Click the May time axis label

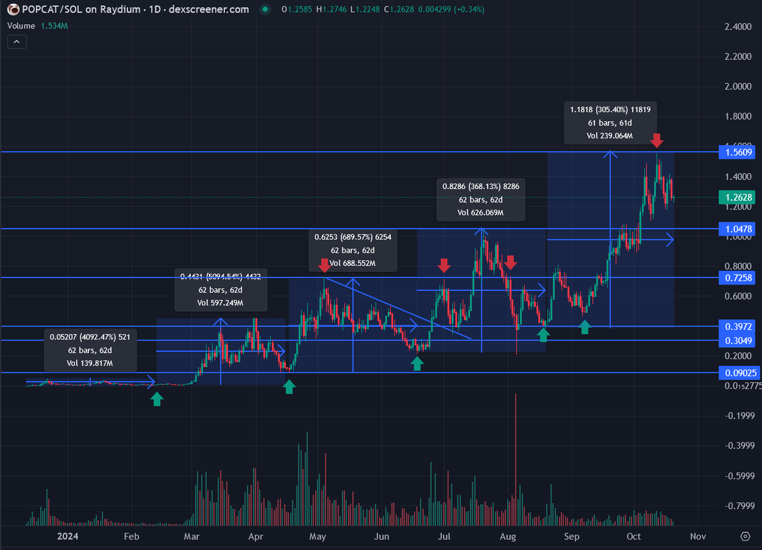318,537
